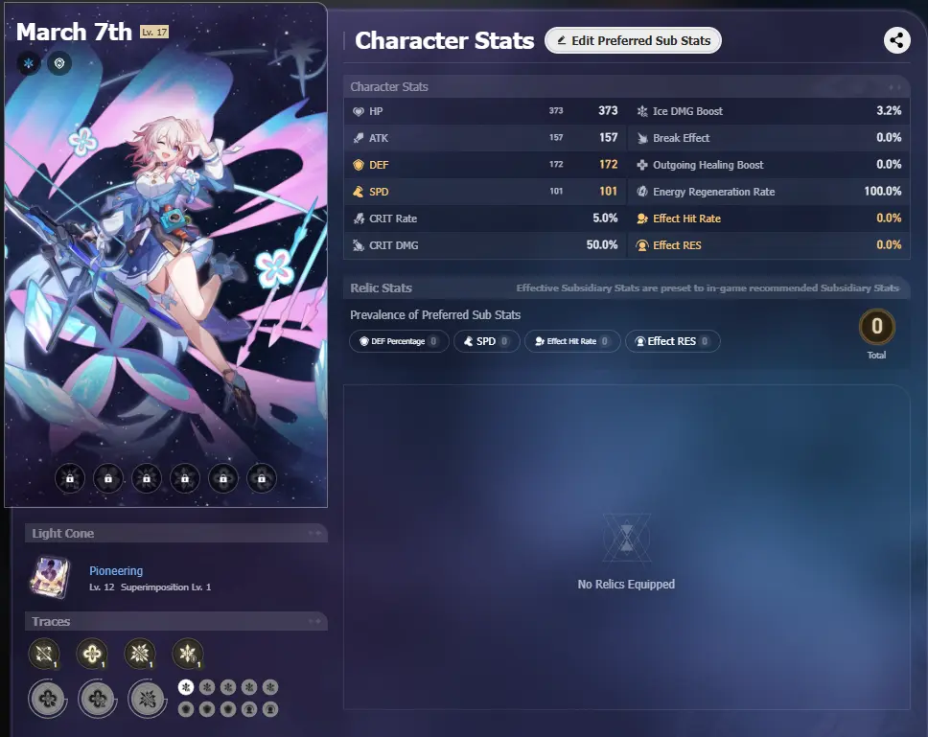928x737 pixels.
Task: Select the first large bonus trace circle
Action: [x=47, y=699]
